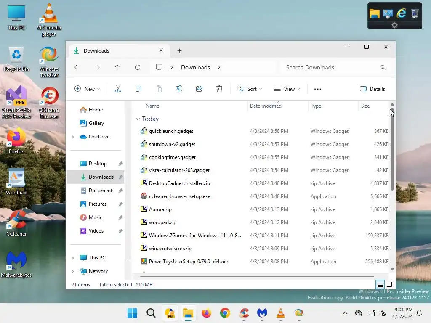Click chevron before Downloads in address bar
431x323 pixels.
(172, 67)
